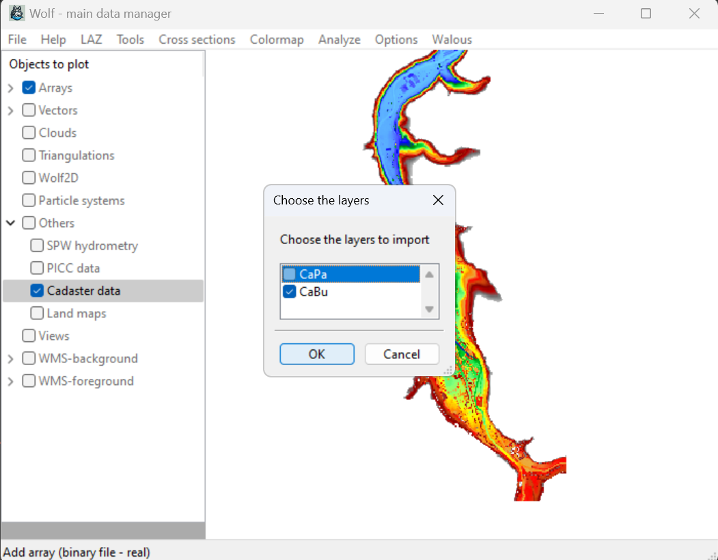This screenshot has height=560, width=718.
Task: Enable the CaPa layer checkbox
Action: (x=290, y=274)
